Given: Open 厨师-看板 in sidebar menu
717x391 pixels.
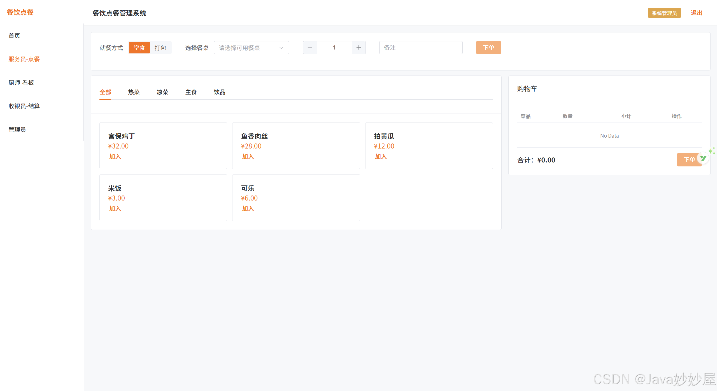Looking at the screenshot, I should pos(21,83).
